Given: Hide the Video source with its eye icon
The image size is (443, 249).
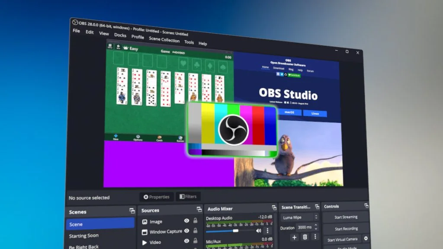Looking at the screenshot, I should click(186, 241).
